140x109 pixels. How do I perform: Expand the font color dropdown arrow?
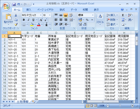coord(42,24)
